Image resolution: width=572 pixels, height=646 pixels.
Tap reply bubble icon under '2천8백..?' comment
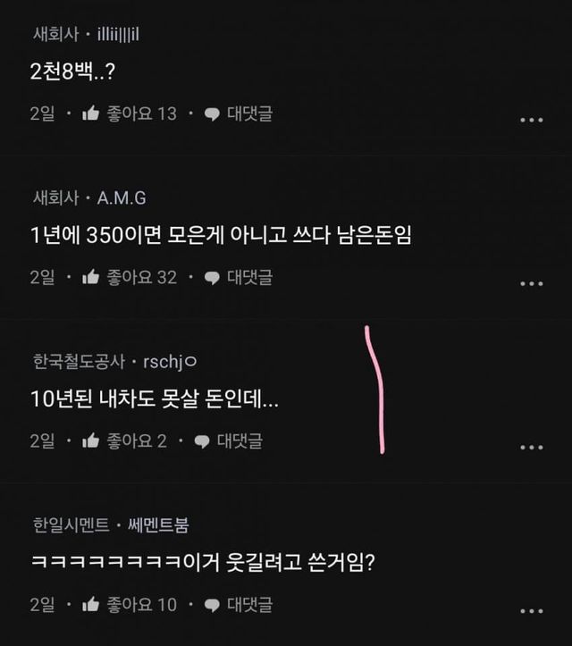[212, 114]
